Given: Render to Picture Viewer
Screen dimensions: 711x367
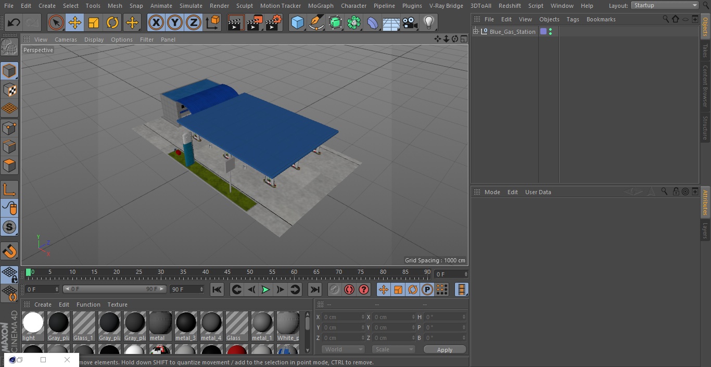Looking at the screenshot, I should pos(255,23).
